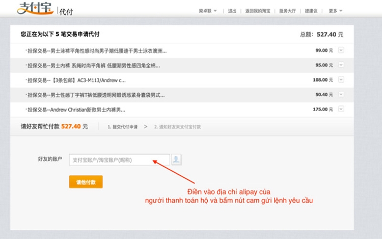Select the Andrew Christian新款 transaction row
Image resolution: width=382 pixels, height=239 pixels.
click(x=76, y=110)
